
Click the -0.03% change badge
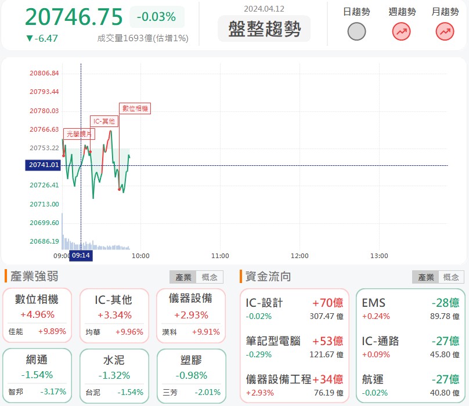[x=157, y=17]
